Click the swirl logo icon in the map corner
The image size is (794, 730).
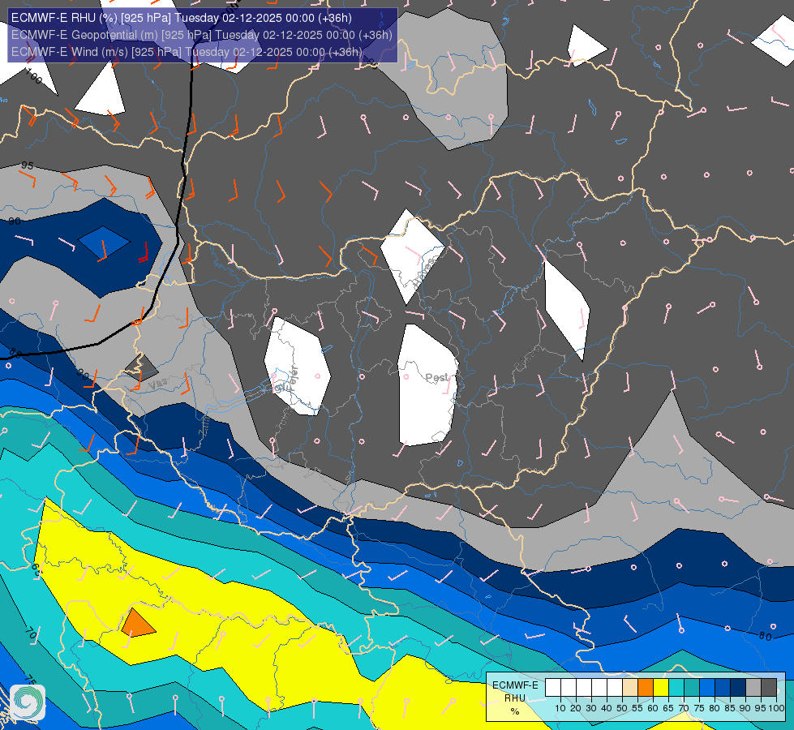click(x=28, y=702)
